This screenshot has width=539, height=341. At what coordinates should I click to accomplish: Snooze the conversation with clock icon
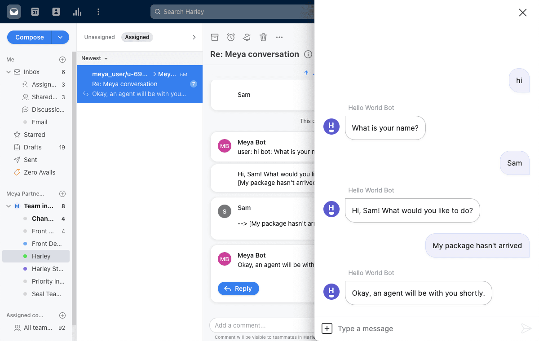pos(231,37)
